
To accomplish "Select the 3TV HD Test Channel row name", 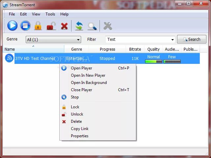I will 35,59.
